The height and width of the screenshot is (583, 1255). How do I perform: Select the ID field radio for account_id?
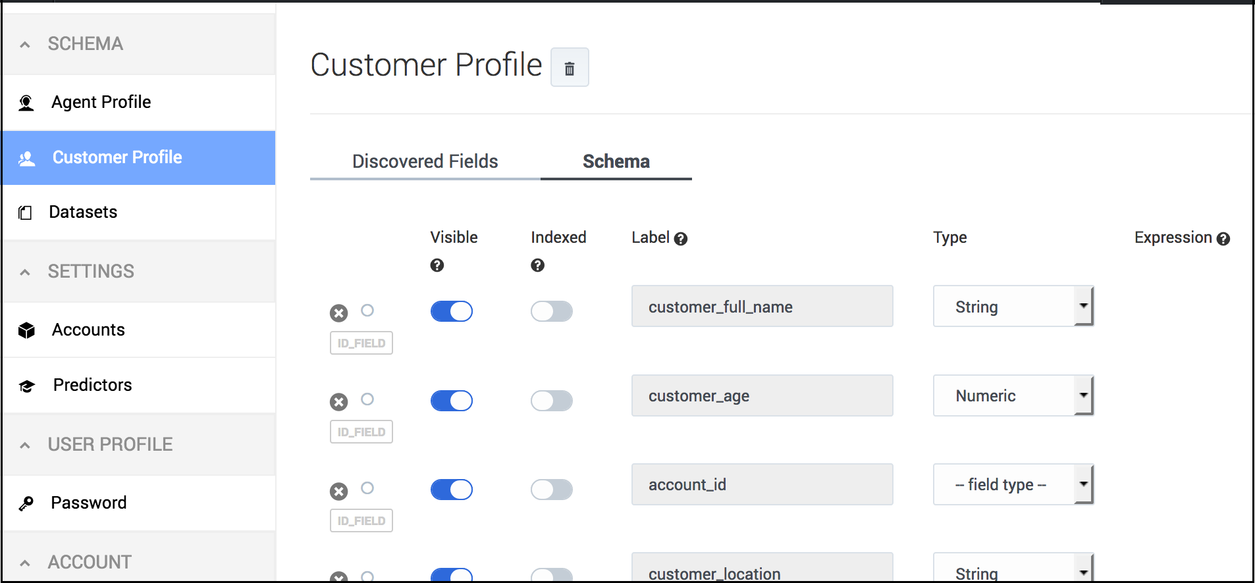pyautogui.click(x=367, y=488)
